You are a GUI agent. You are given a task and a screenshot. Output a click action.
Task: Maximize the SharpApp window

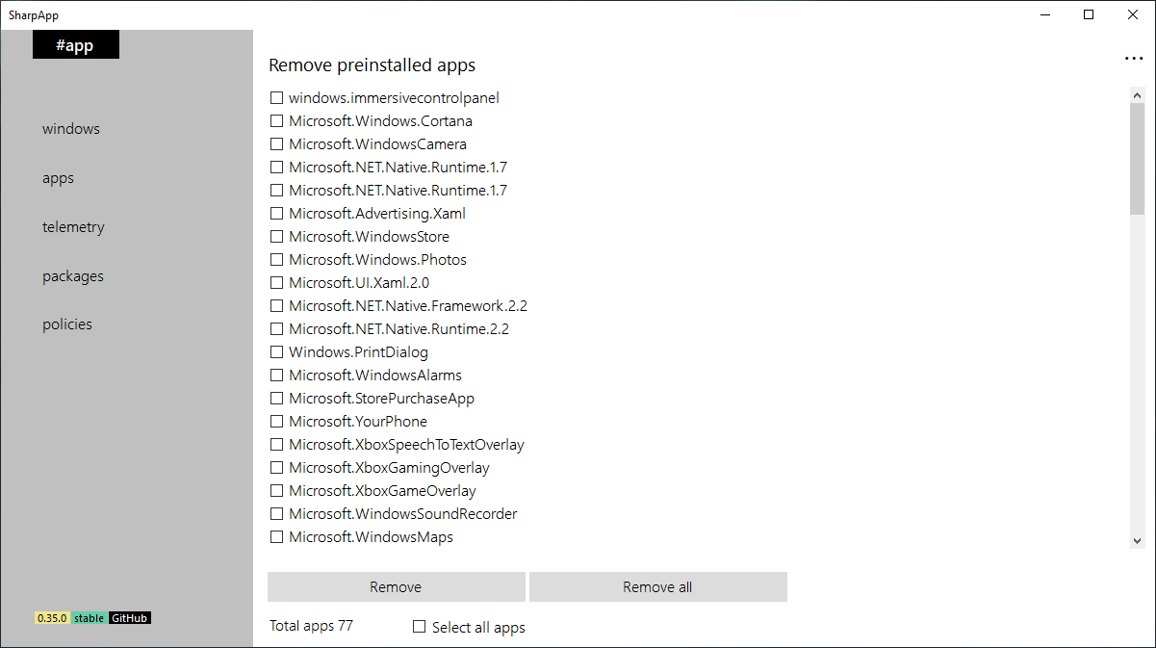click(1089, 14)
